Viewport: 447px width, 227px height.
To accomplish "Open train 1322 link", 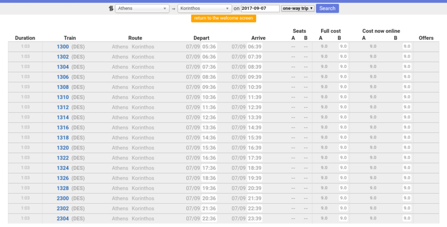I will click(63, 158).
